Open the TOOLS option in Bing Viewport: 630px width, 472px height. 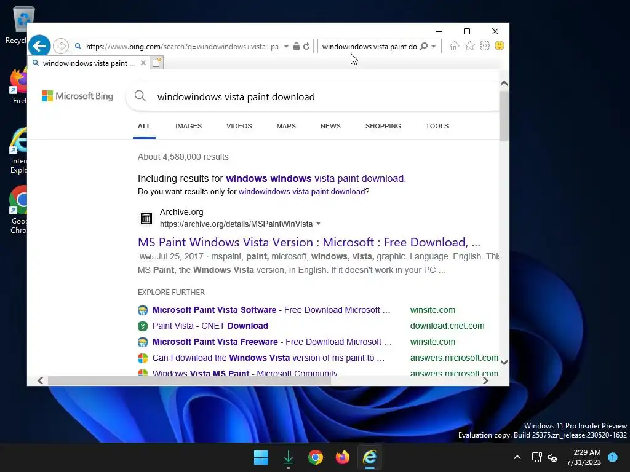(437, 126)
